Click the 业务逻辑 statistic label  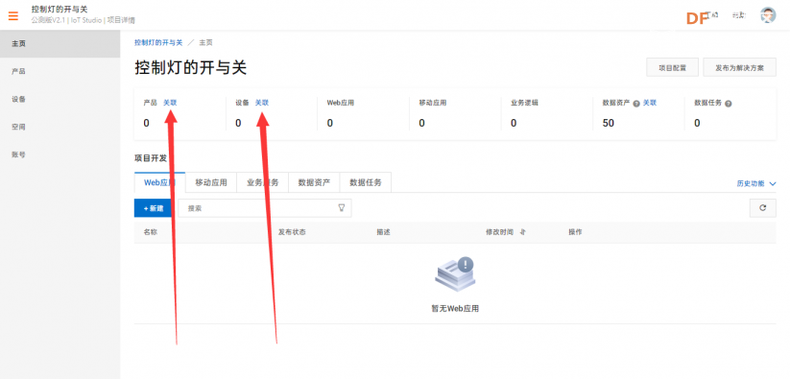pos(524,103)
